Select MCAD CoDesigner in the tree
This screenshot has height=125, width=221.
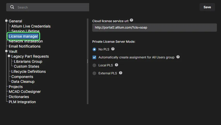click(x=25, y=92)
